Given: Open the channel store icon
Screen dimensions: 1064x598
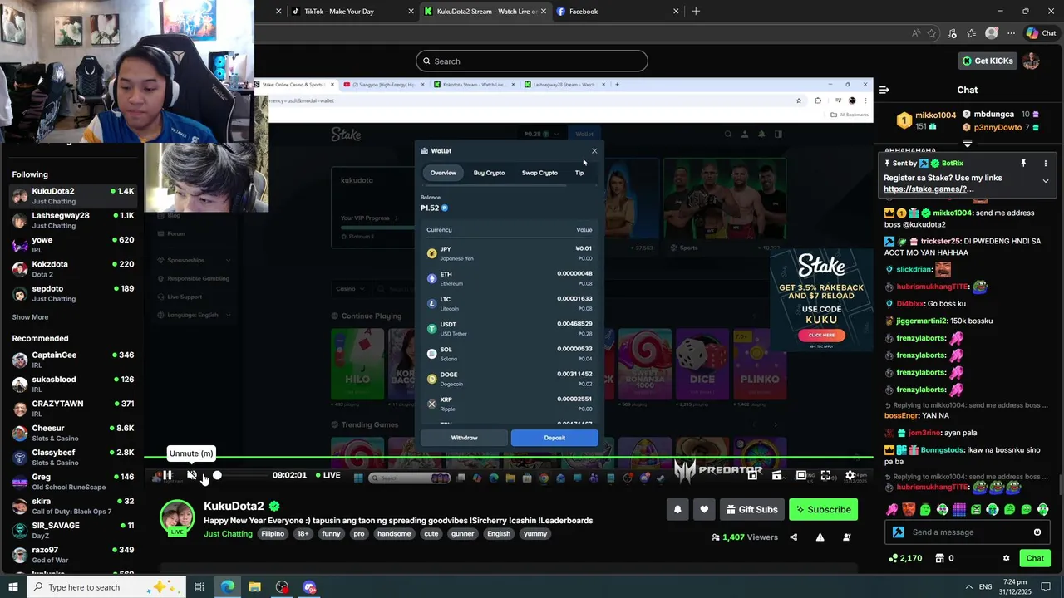Looking at the screenshot, I should coord(940,558).
